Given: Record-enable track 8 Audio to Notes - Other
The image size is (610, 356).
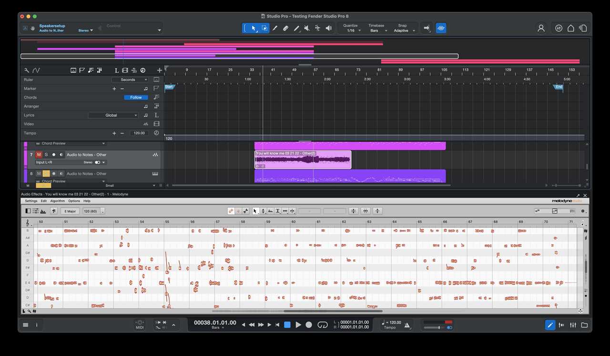Looking at the screenshot, I should click(x=53, y=173).
